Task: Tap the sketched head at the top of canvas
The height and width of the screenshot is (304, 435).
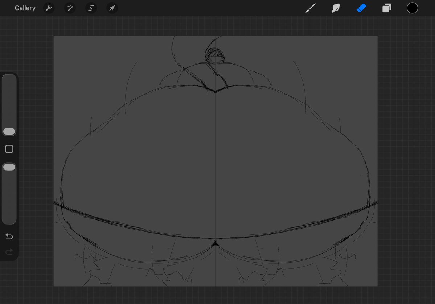Action: (216, 54)
